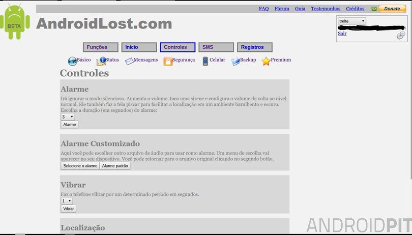Click the Alarme button
This screenshot has width=412, height=235.
click(69, 125)
